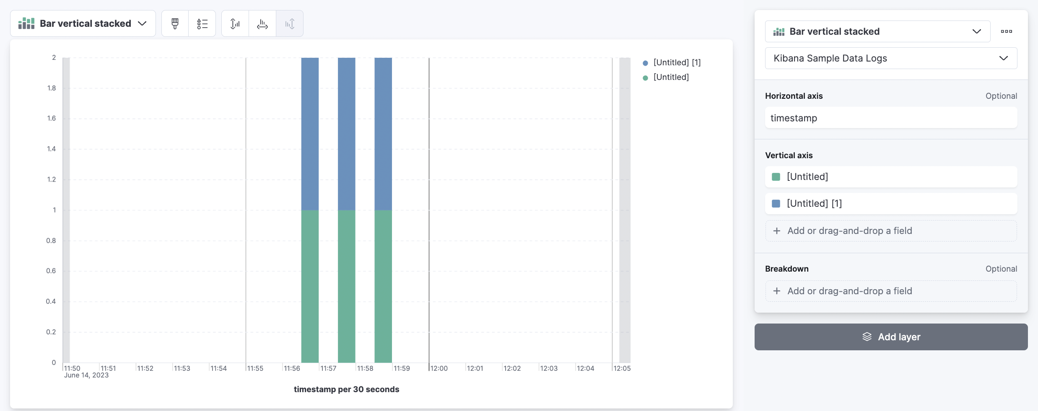This screenshot has width=1038, height=411.
Task: Click the green bar segment at 11:56
Action: tap(310, 286)
